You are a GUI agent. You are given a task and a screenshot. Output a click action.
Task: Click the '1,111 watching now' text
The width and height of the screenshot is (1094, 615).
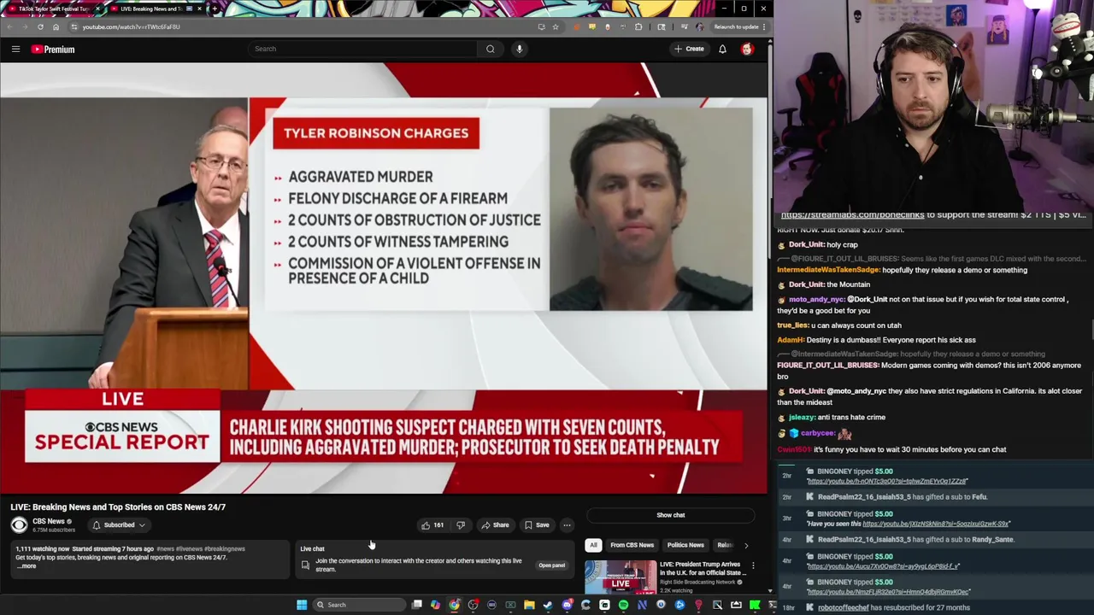click(42, 549)
